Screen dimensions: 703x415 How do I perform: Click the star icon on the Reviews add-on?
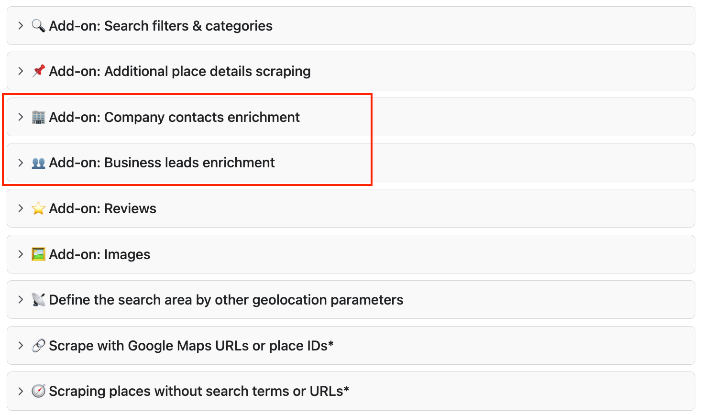pyautogui.click(x=38, y=208)
